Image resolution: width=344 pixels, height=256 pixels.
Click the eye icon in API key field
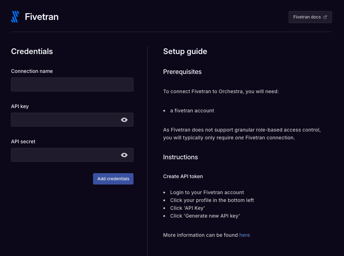pos(124,119)
